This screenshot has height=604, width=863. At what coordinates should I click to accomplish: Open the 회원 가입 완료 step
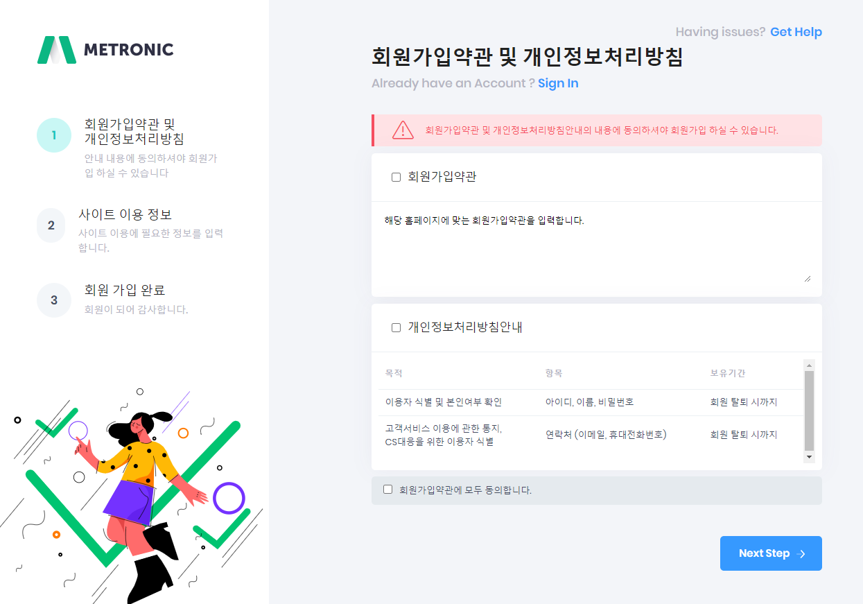[x=125, y=290]
